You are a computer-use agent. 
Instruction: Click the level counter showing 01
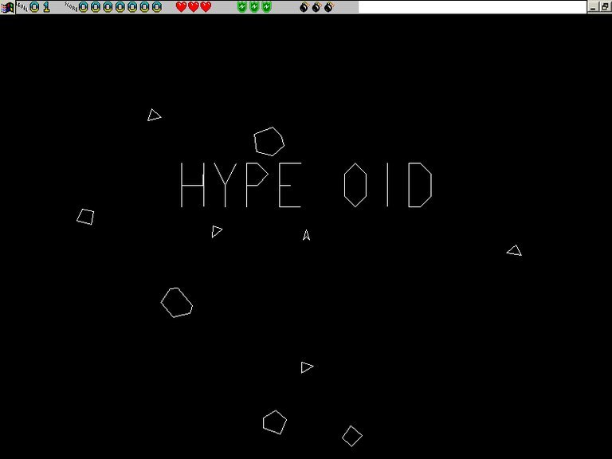tap(40, 7)
